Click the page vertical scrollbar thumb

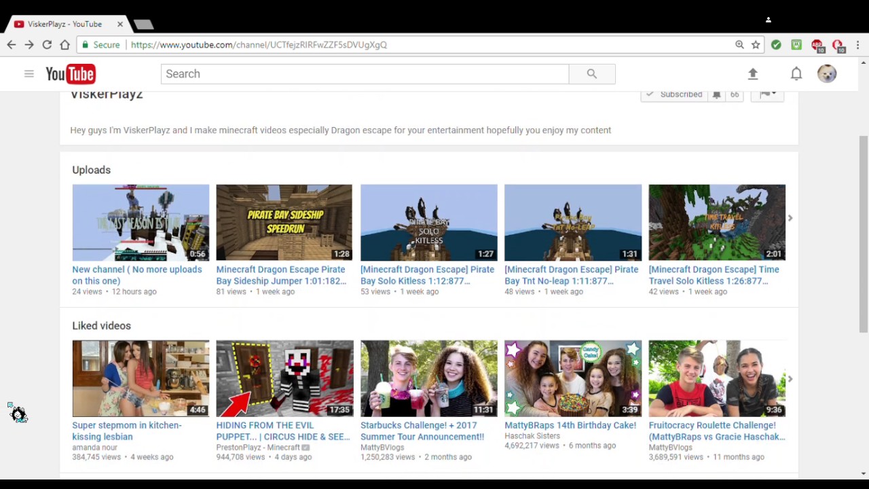point(864,234)
